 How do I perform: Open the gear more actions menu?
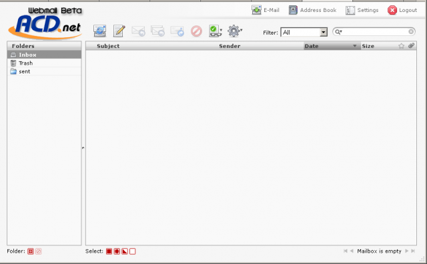tap(235, 31)
